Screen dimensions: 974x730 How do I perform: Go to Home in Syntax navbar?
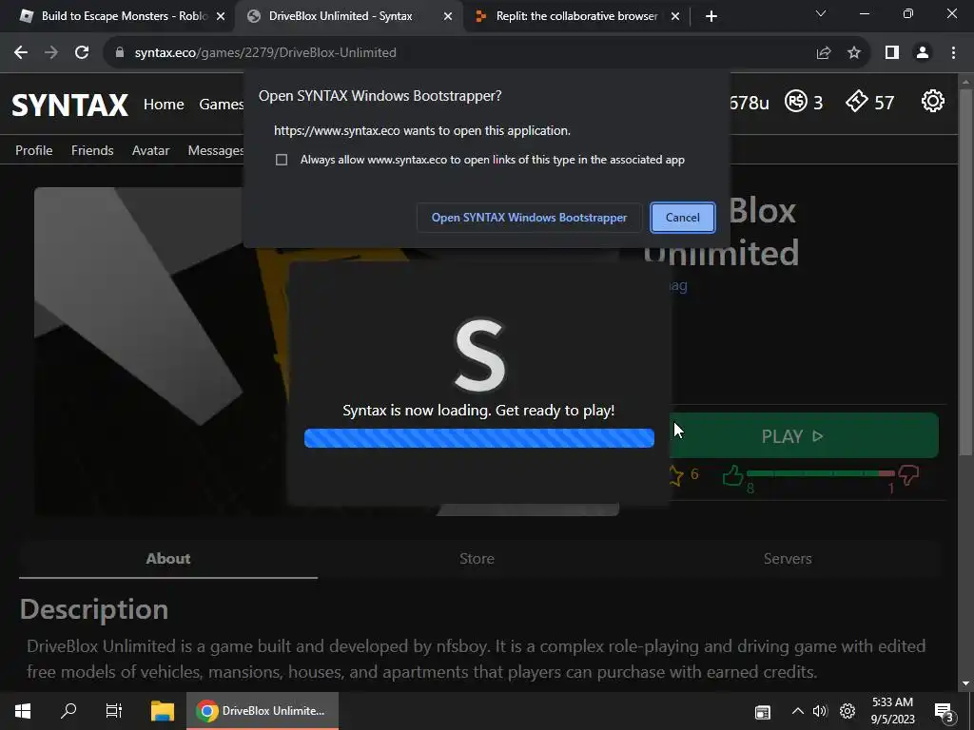[x=164, y=105]
